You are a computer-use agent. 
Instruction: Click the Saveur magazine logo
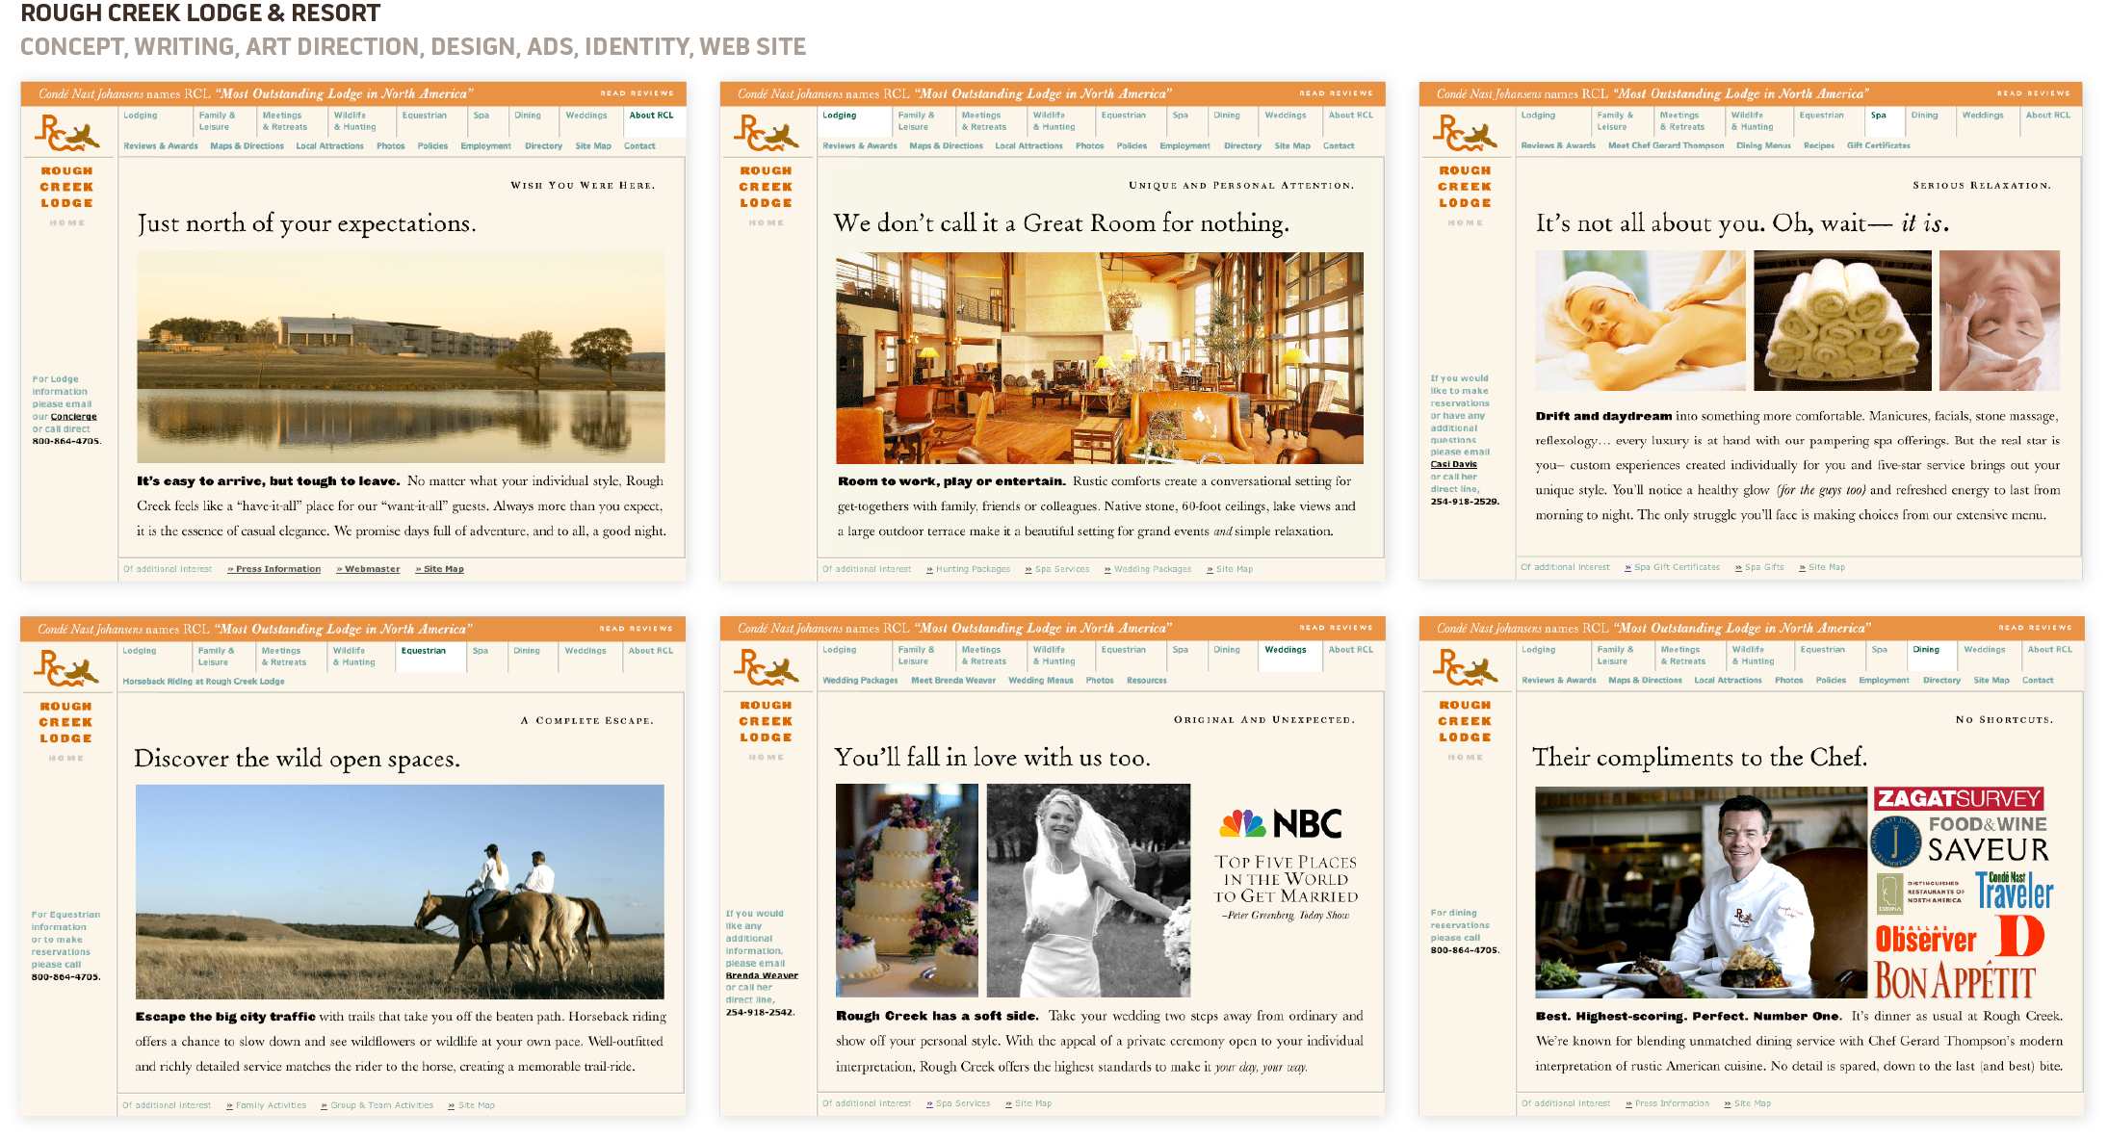click(x=1988, y=850)
